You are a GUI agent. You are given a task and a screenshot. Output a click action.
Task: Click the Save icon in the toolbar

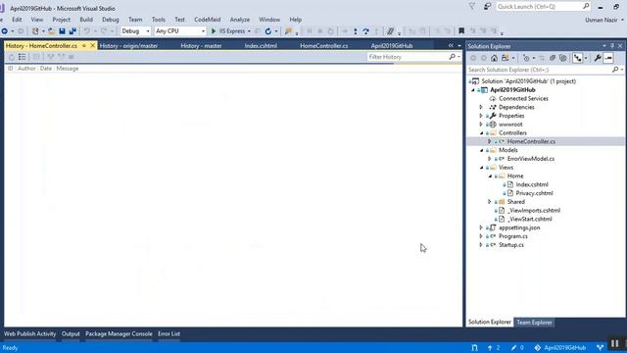62,31
